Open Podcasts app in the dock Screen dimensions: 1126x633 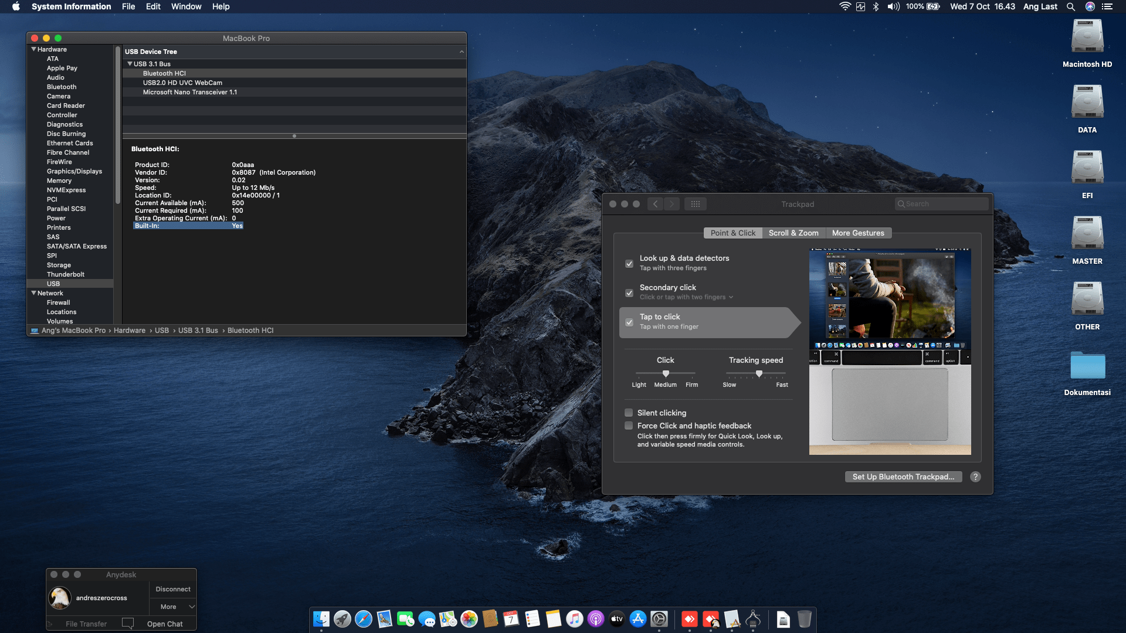(596, 619)
